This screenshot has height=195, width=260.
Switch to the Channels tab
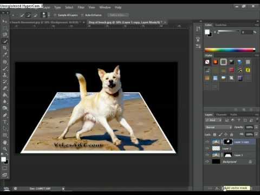coord(221,115)
